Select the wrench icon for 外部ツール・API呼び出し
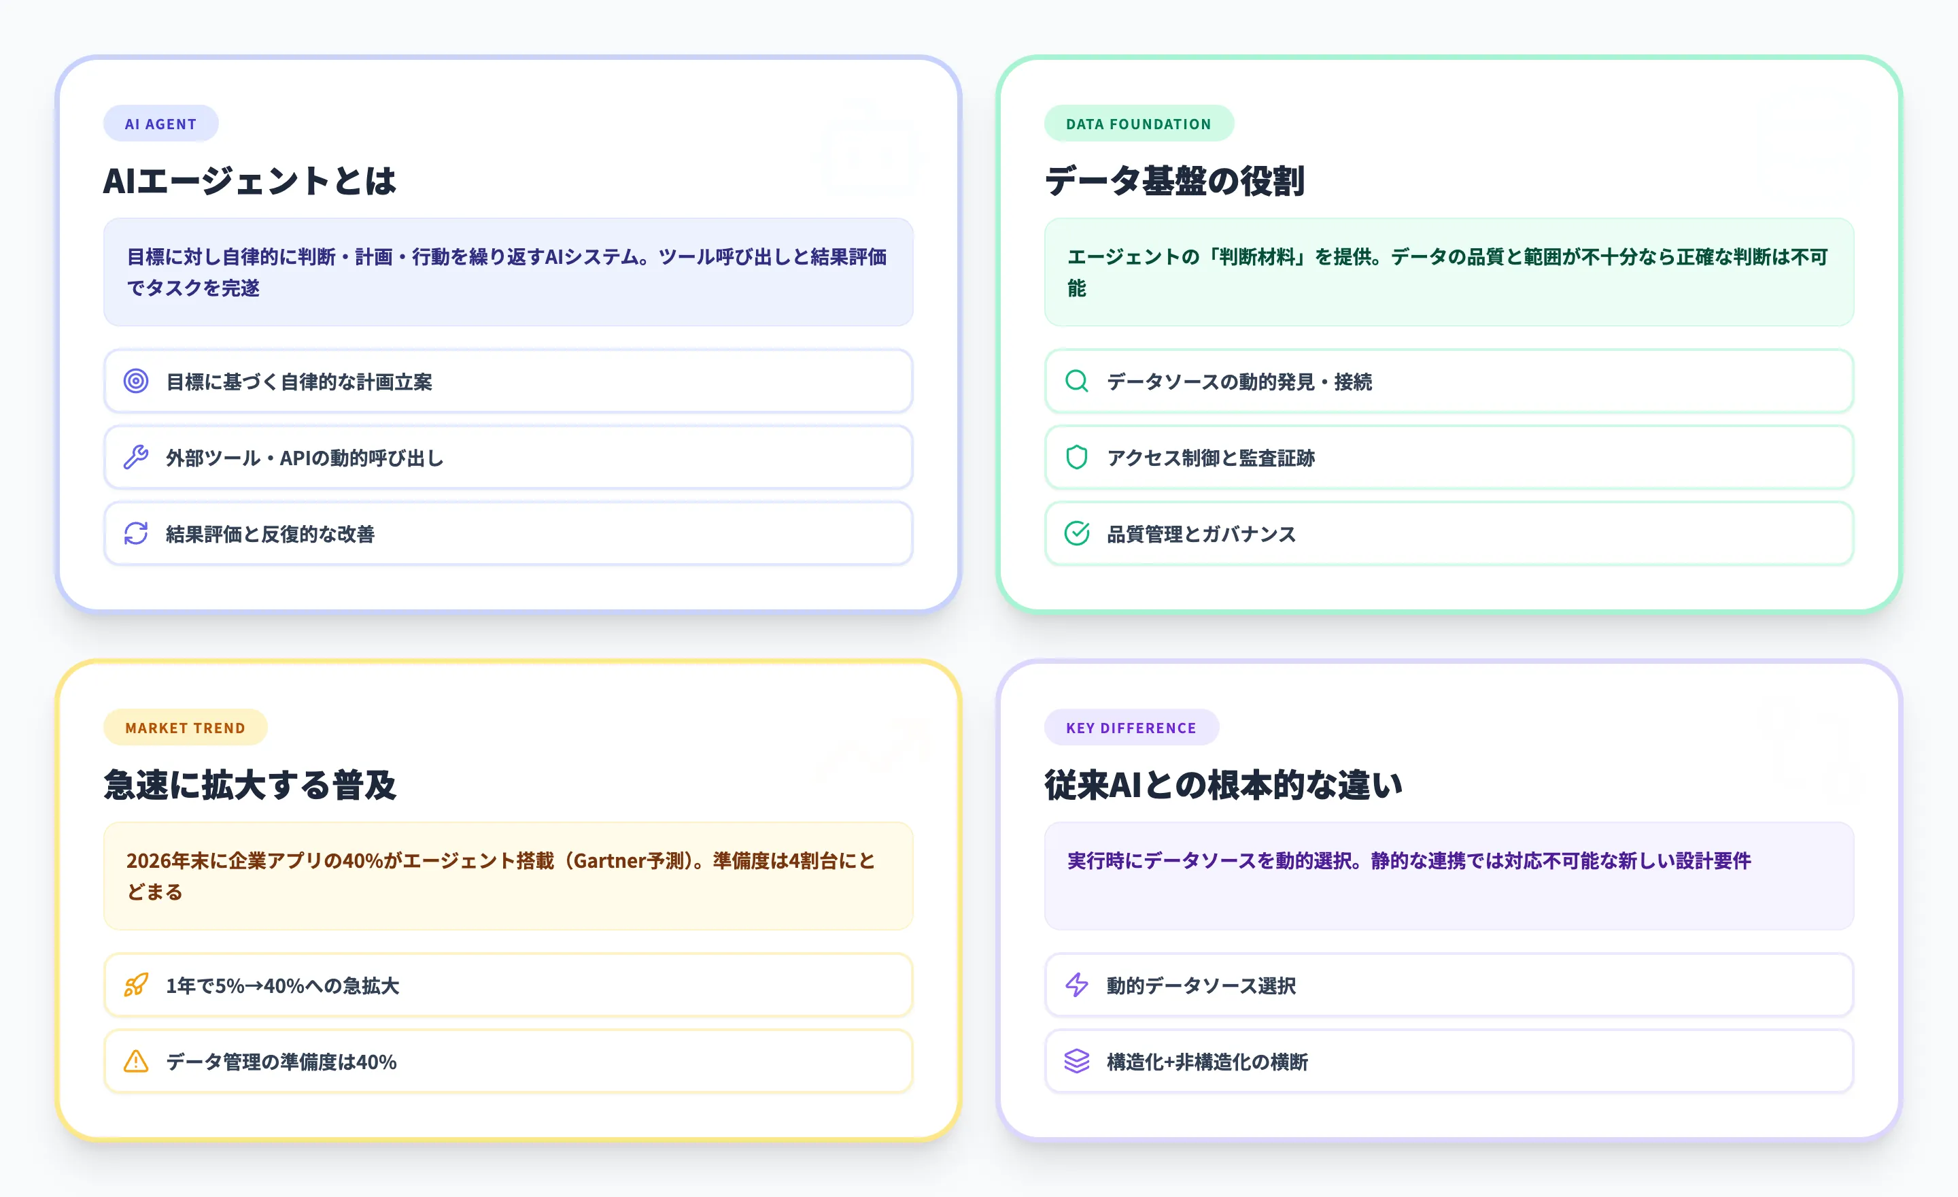 click(x=136, y=458)
